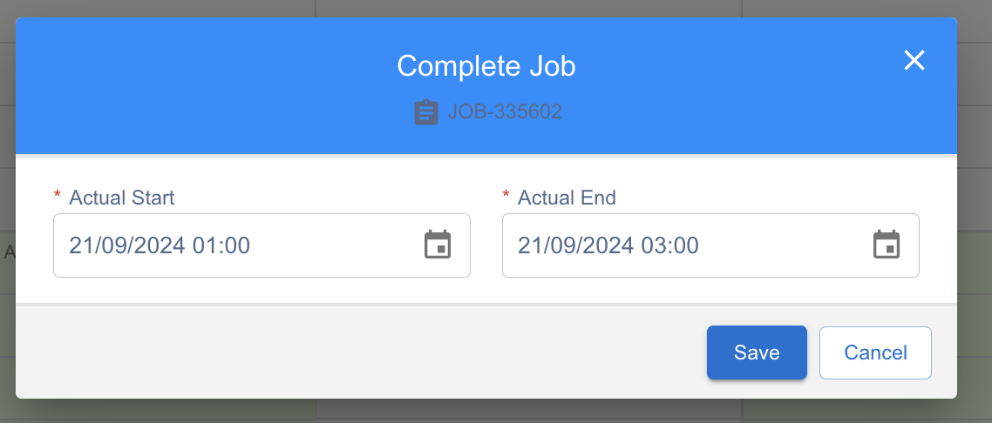This screenshot has height=423, width=992.
Task: Select the JOB-335602 reference text
Action: 505,111
